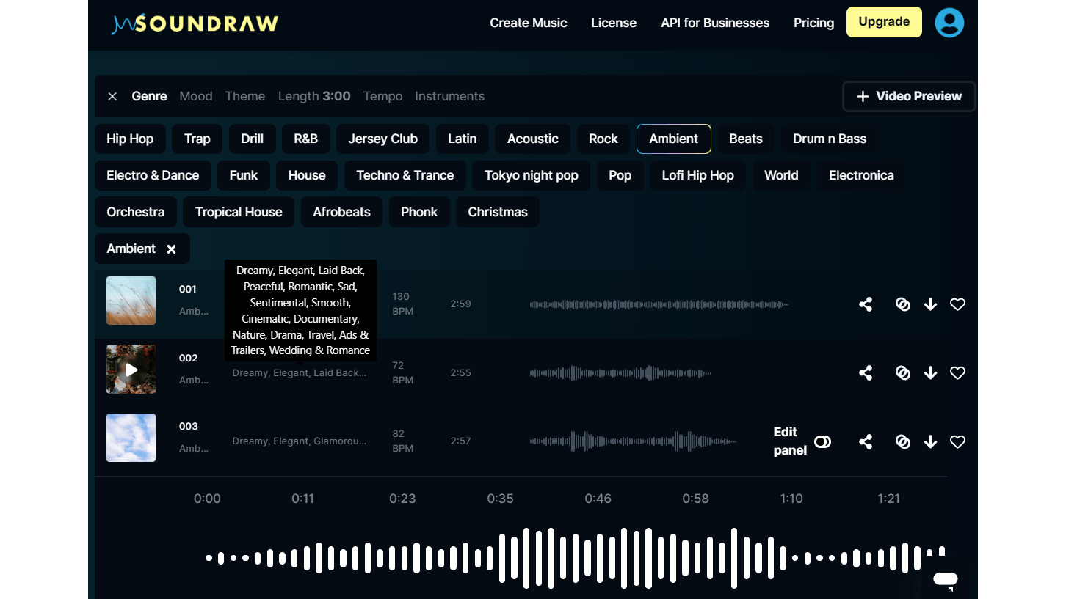Choose the Drum n Bass genre
The image size is (1066, 599).
830,139
